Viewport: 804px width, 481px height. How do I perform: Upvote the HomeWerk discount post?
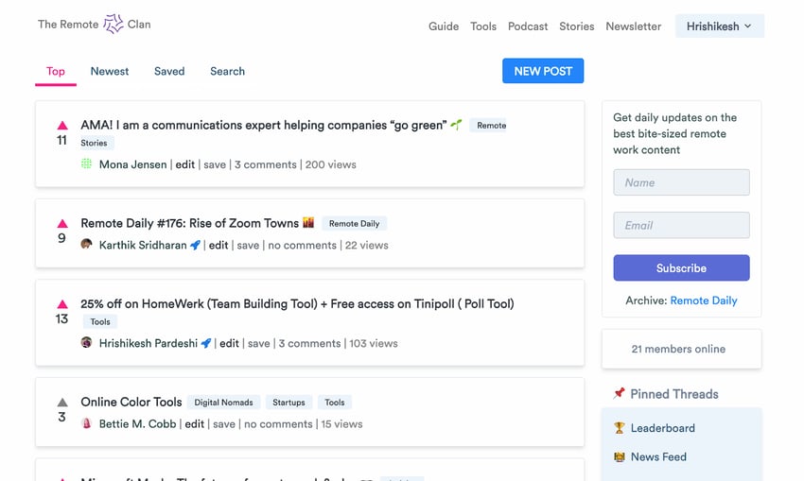(62, 303)
